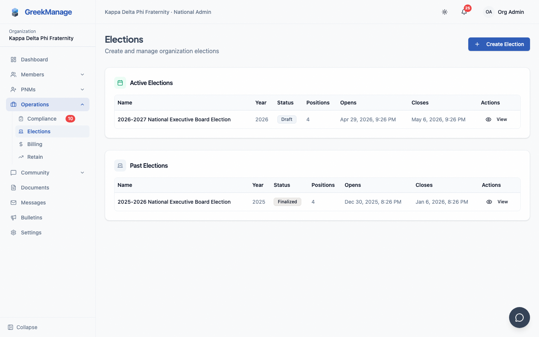Click the eye icon for 2025-2026 election
539x337 pixels.
pyautogui.click(x=489, y=202)
